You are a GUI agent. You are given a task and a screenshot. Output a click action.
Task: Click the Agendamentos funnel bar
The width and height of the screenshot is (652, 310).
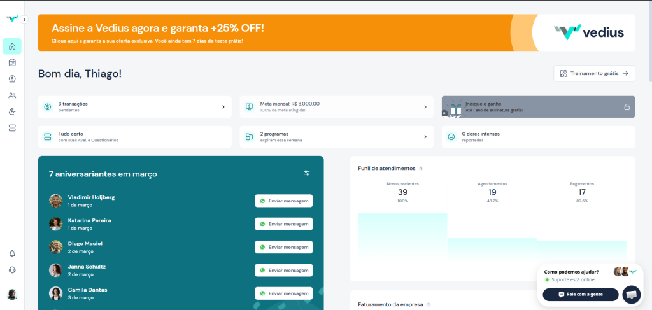[x=492, y=250]
